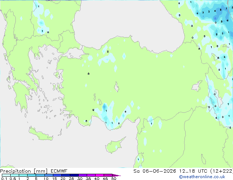
Task: Click the 15–20 mm legend color swatch
Action: click(57, 175)
